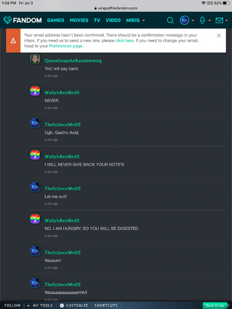Select the VIDEO navigation item

pos(113,20)
